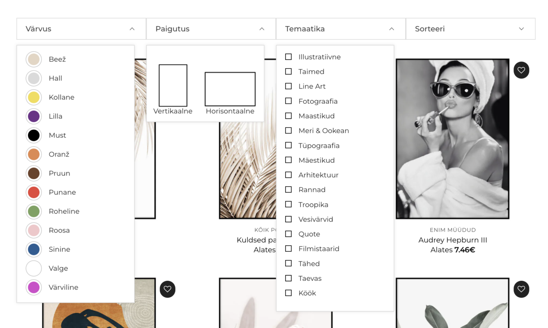Enable the Troopika checkbox

coord(289,204)
